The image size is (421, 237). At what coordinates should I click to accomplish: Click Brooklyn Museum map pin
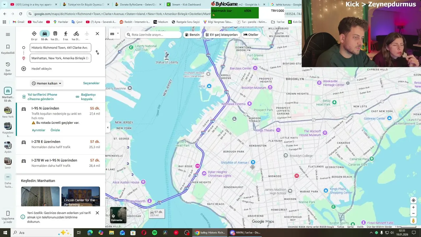click(270, 88)
